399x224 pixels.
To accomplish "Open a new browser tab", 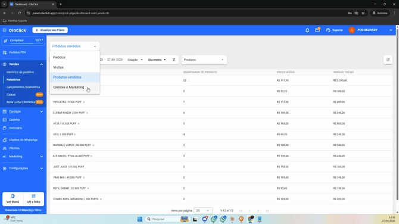I will 61,4.
